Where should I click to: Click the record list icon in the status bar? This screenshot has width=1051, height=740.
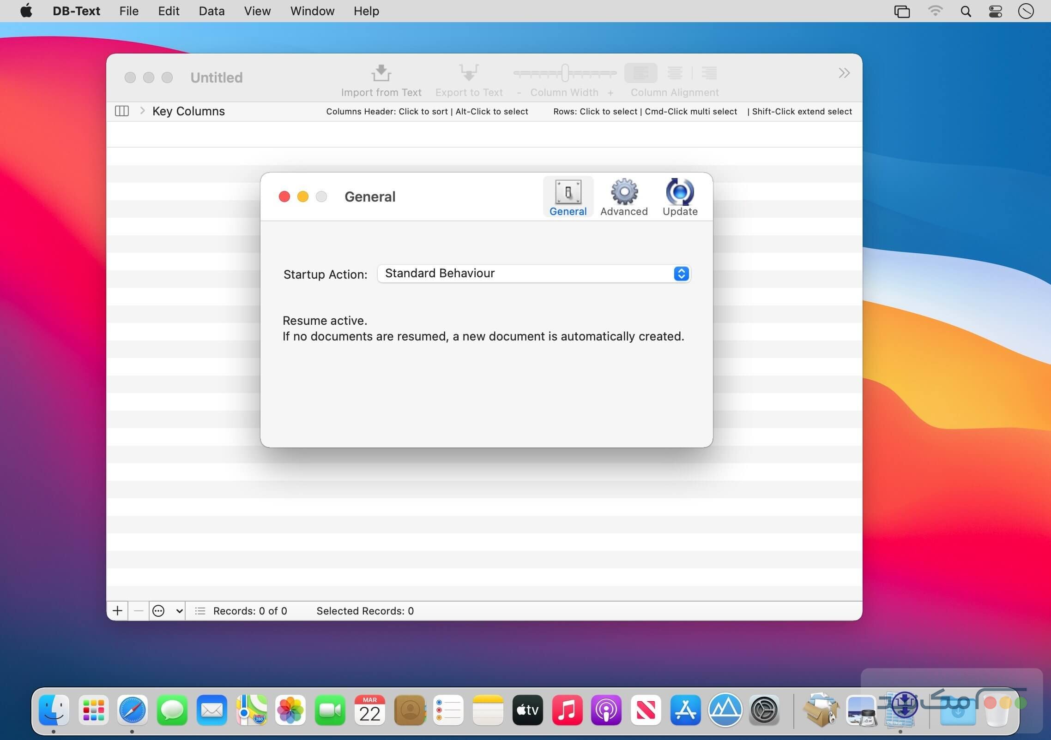tap(200, 611)
